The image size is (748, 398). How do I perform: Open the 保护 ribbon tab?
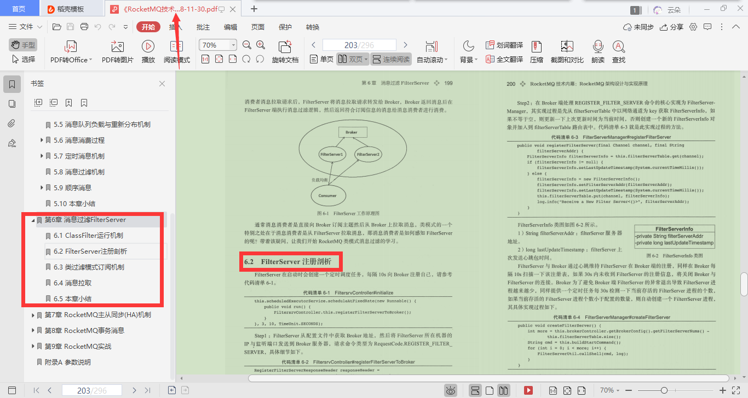click(x=285, y=27)
